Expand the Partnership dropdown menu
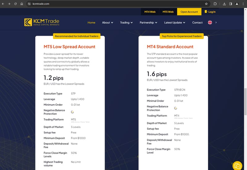247x170 pixels. pos(149,23)
